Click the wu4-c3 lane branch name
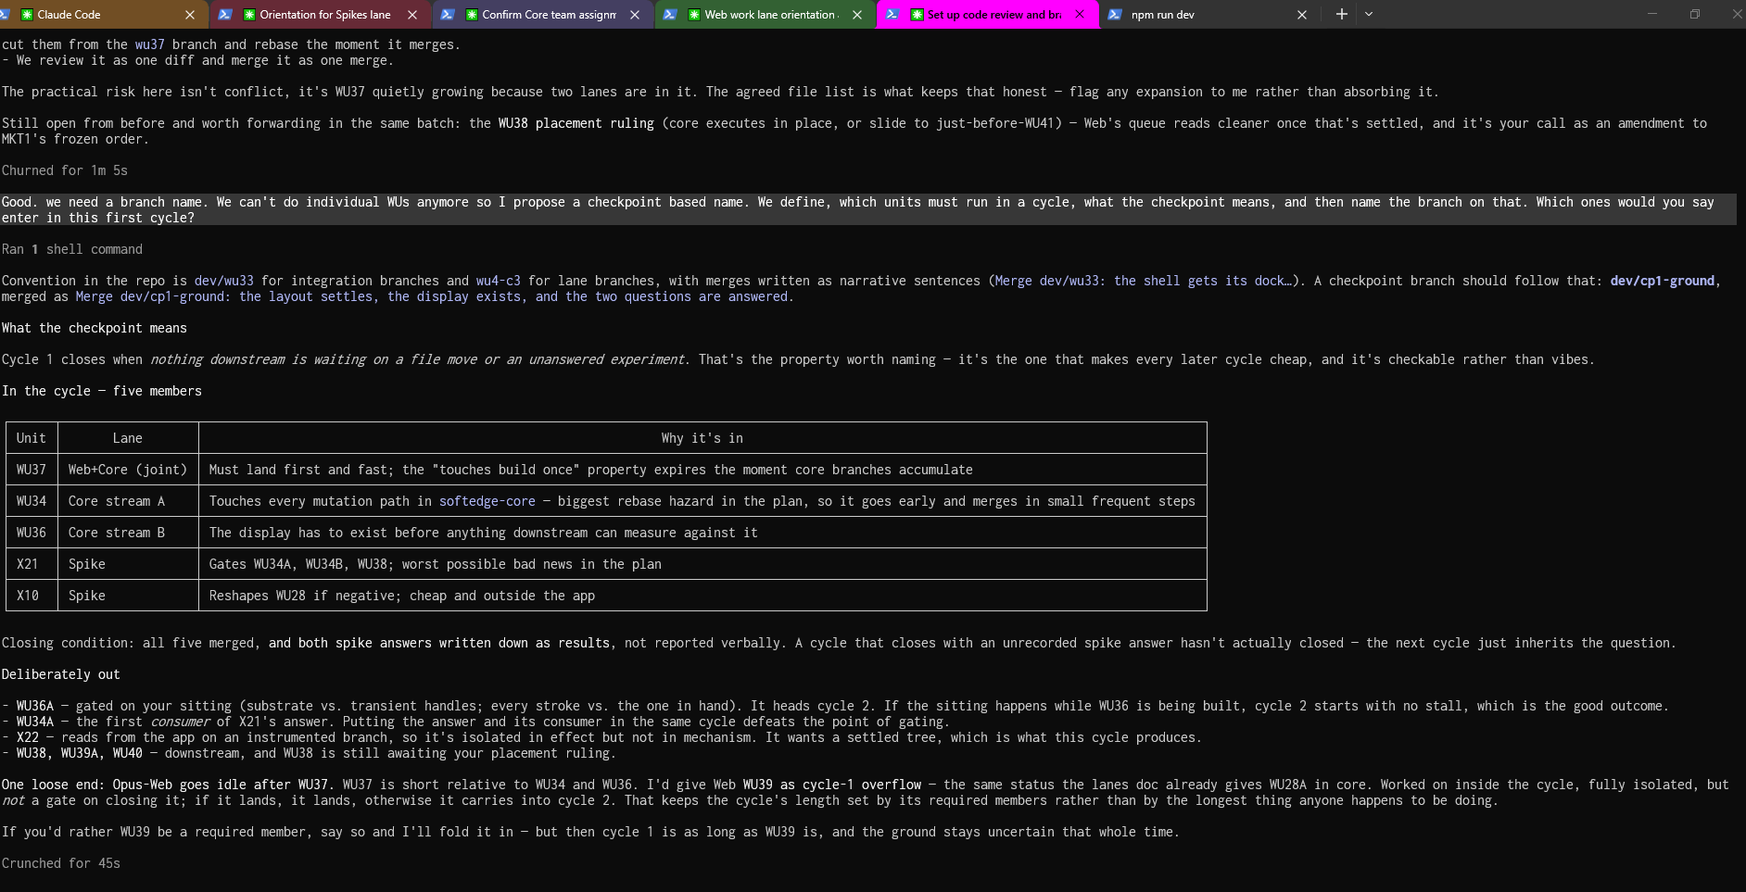1746x892 pixels. [x=498, y=281]
